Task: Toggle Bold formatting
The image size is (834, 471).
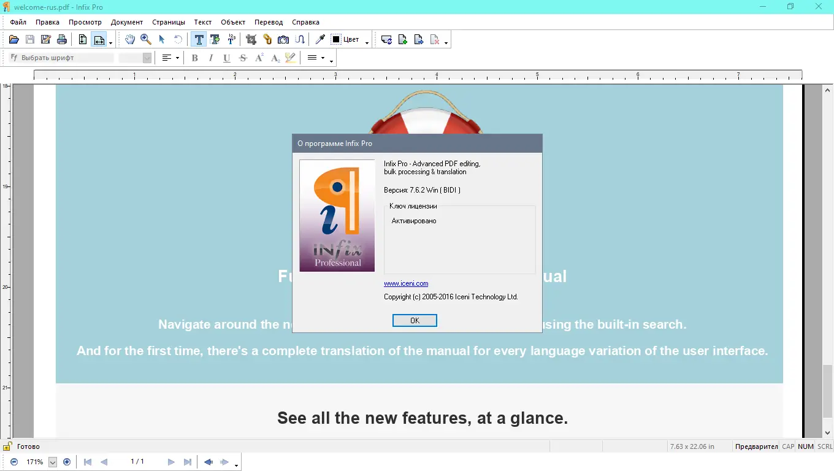Action: tap(195, 58)
